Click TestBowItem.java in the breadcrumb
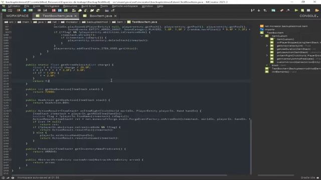The height and width of the screenshot is (180, 321). point(142,22)
